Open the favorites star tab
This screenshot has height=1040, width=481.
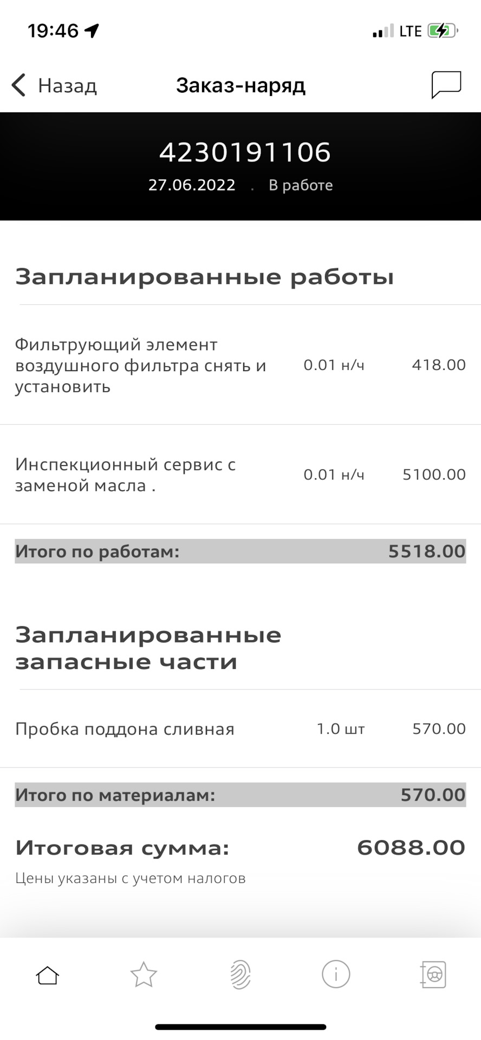[x=144, y=975]
